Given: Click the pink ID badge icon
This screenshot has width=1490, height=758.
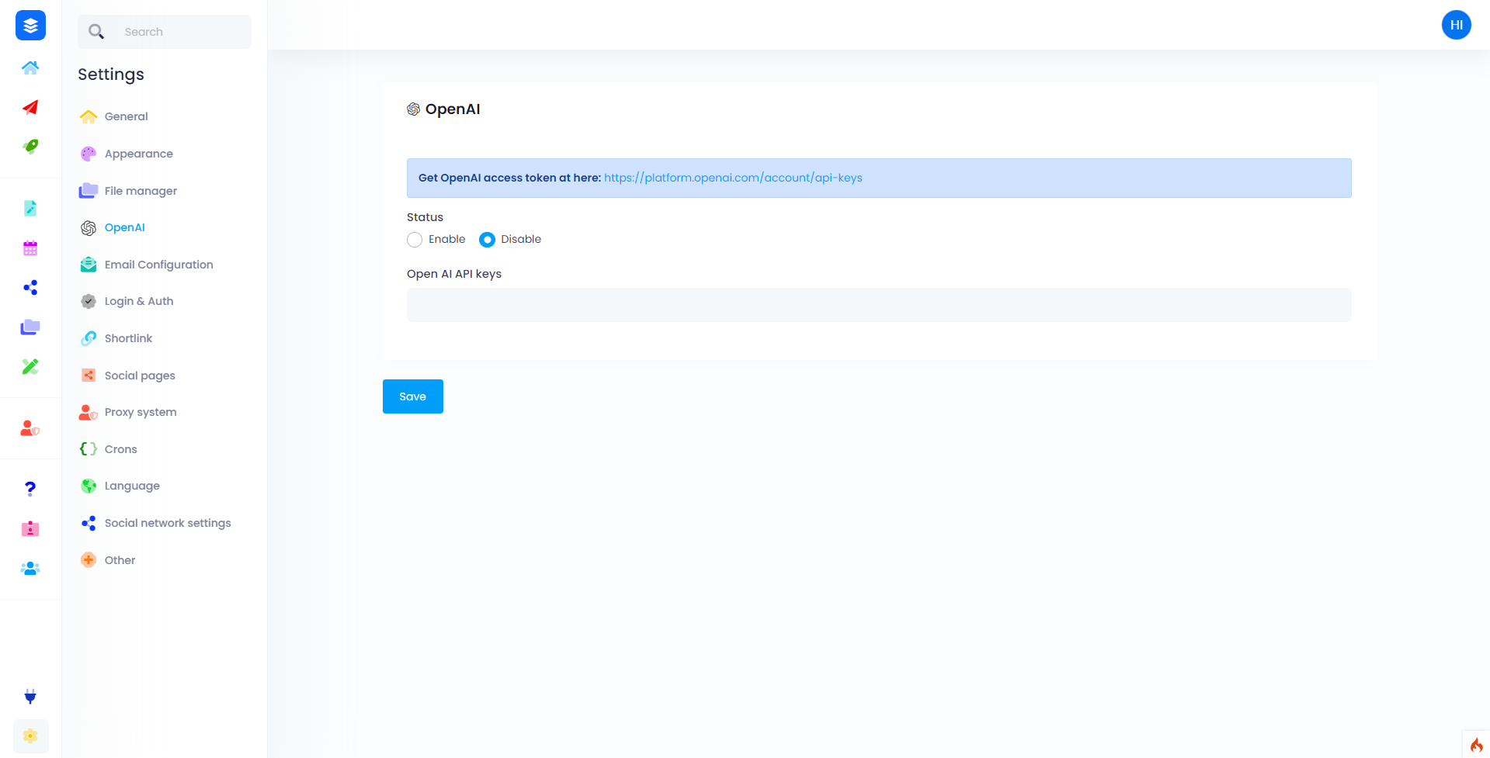Looking at the screenshot, I should pyautogui.click(x=30, y=528).
